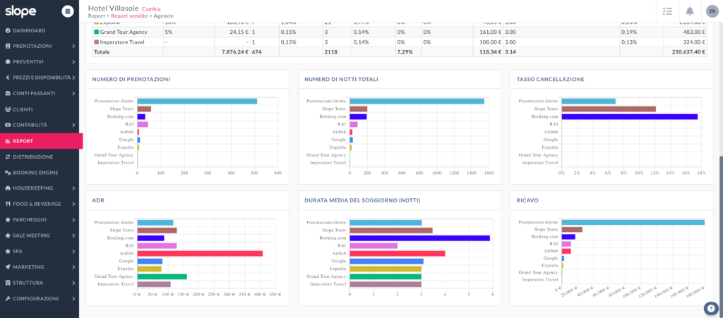Click the Sale Meeting star icon
Viewport: 723px width, 318px height.
8,236
